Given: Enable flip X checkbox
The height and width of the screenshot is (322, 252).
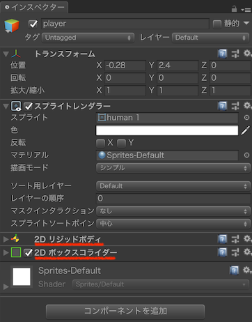Looking at the screenshot, I should click(100, 143).
